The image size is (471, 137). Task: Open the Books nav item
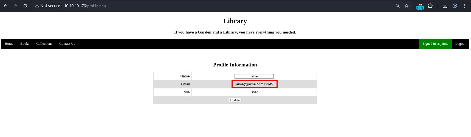click(25, 44)
